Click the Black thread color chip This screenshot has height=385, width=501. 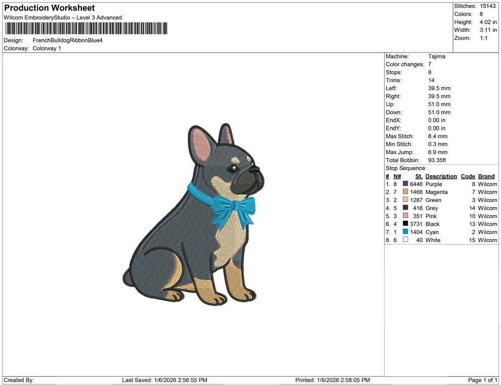405,224
